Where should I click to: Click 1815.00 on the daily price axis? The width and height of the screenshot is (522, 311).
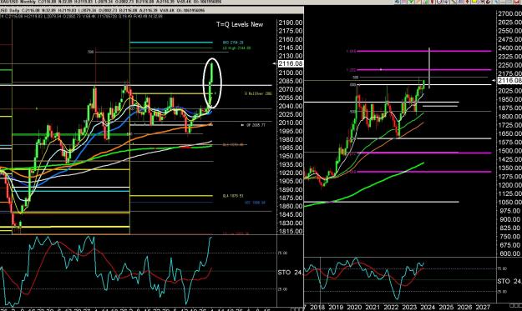tap(291, 231)
